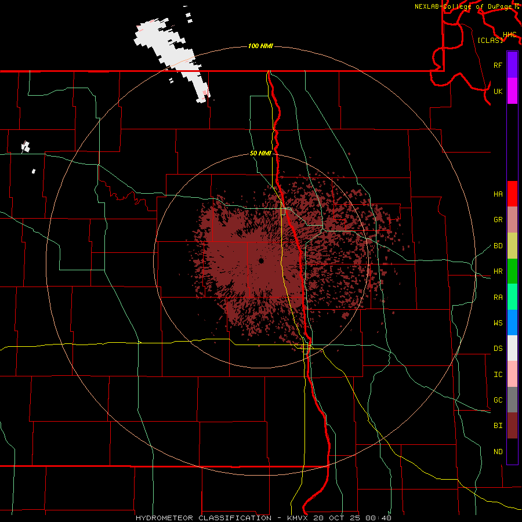Click the GC legend label
This screenshot has height=522, width=522.
[x=498, y=400]
